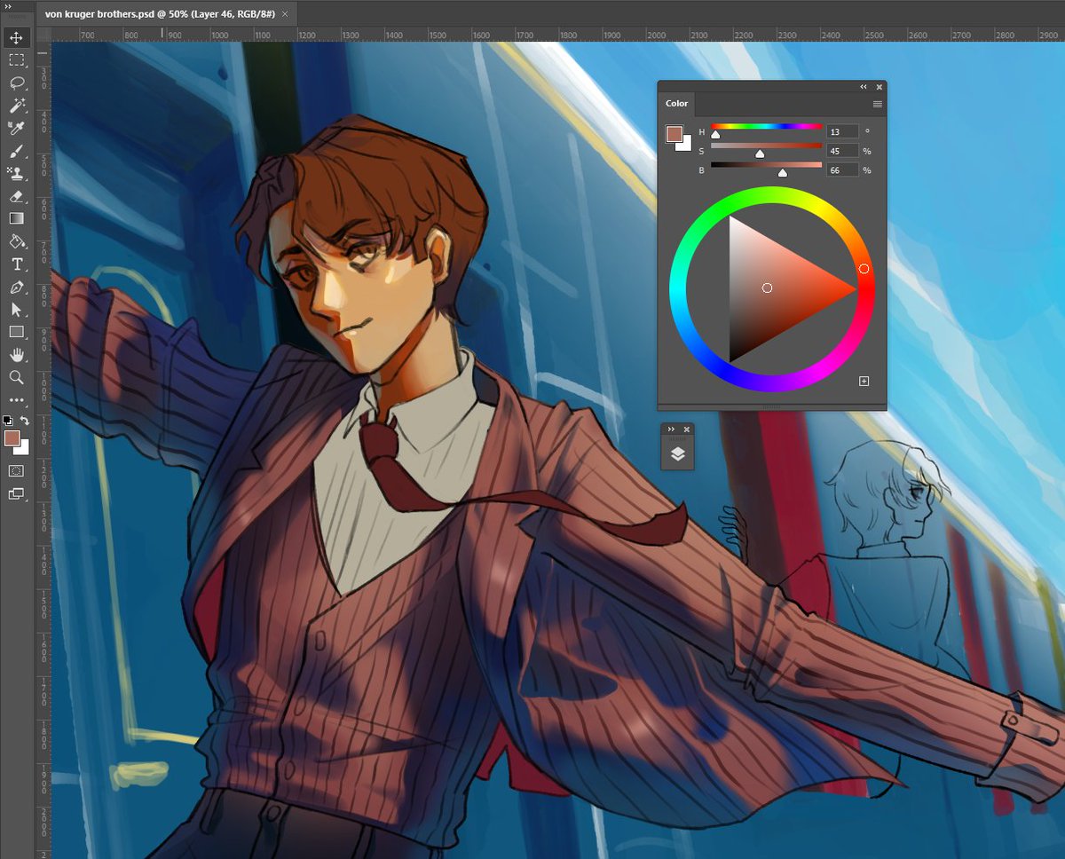The width and height of the screenshot is (1065, 859).
Task: Click the Brightness slider handle
Action: [782, 173]
